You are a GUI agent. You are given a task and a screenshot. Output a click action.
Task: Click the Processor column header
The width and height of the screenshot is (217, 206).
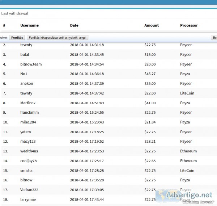(x=189, y=25)
